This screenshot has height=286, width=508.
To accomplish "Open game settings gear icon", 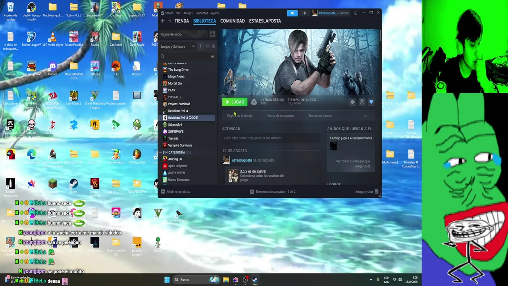I will click(x=352, y=102).
